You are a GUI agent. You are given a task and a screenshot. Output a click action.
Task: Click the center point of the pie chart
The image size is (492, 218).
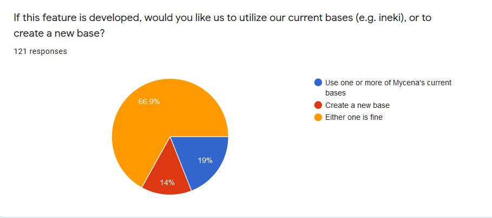click(x=170, y=137)
